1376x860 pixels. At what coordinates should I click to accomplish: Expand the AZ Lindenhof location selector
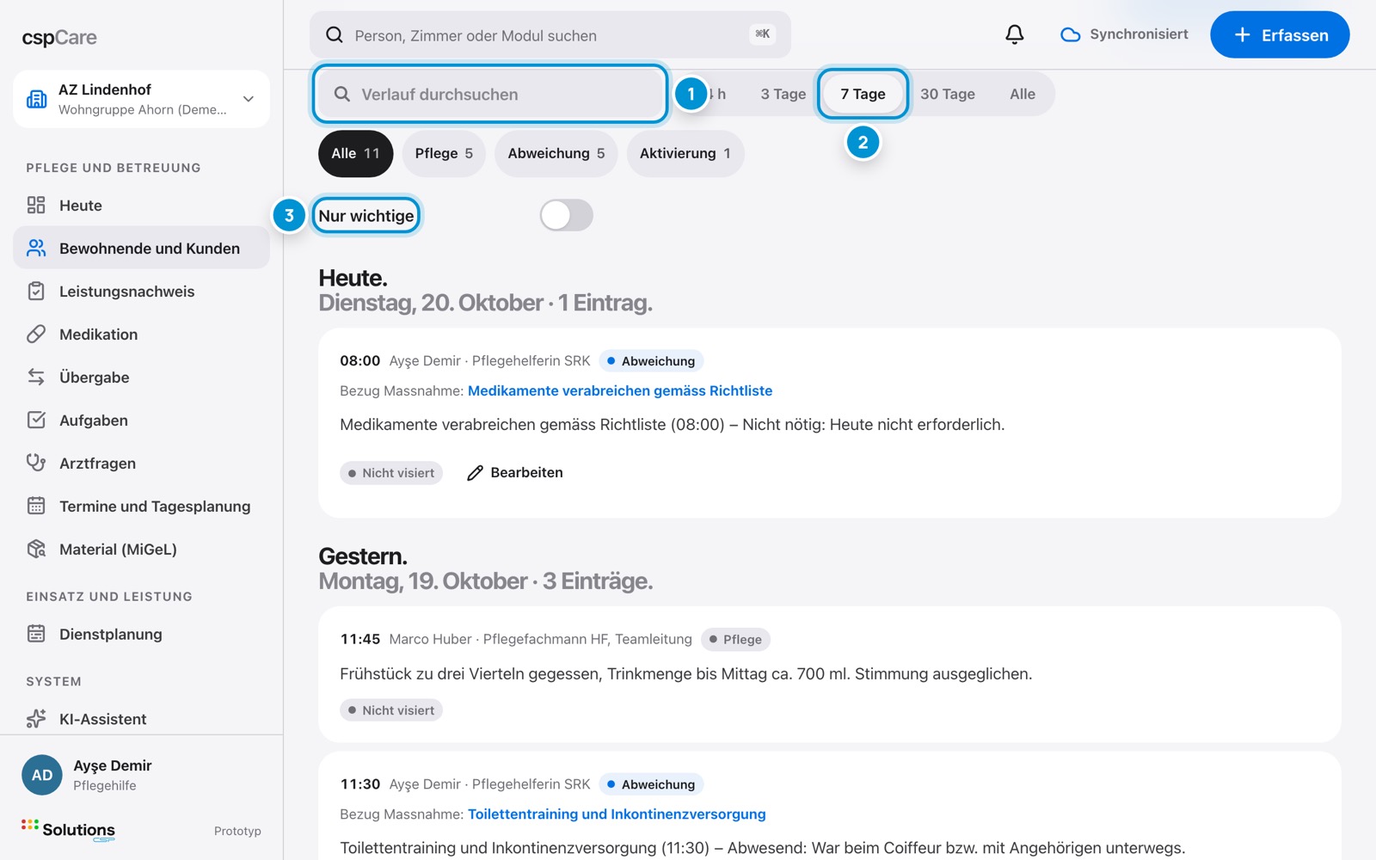tap(141, 99)
